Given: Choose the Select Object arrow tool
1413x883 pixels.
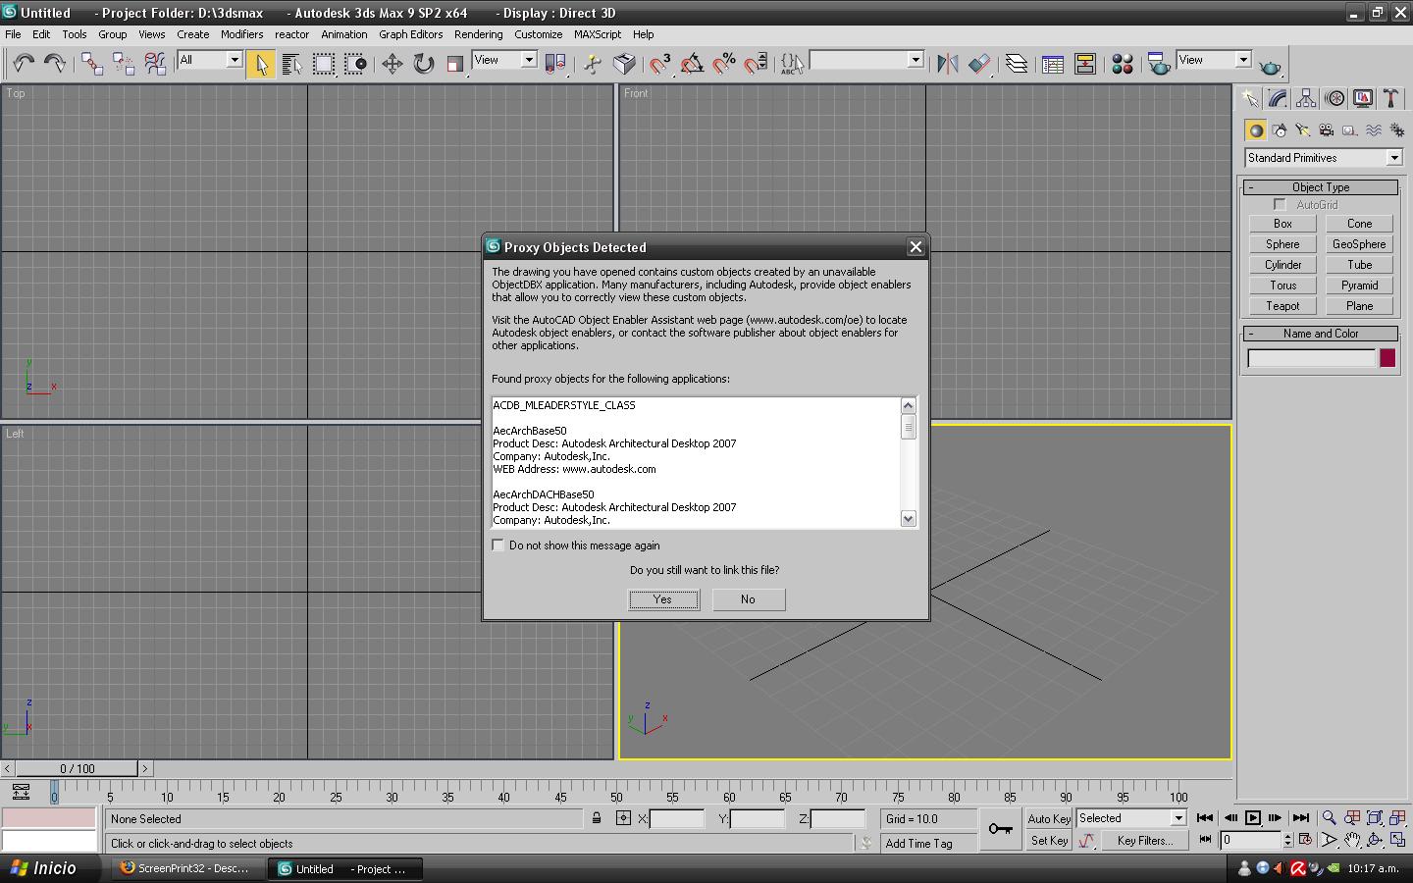Looking at the screenshot, I should pyautogui.click(x=261, y=64).
